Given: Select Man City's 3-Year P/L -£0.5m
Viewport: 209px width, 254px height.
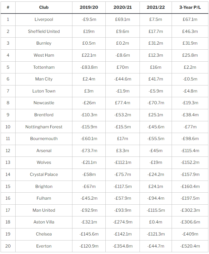Looking at the screenshot, I should pyautogui.click(x=190, y=79).
